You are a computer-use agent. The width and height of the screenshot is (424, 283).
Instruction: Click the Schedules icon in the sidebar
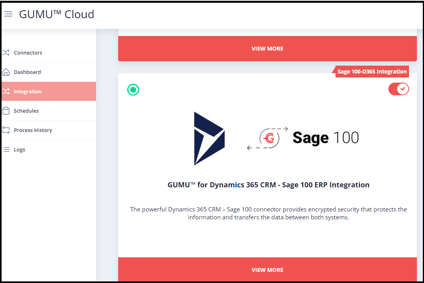coord(6,110)
